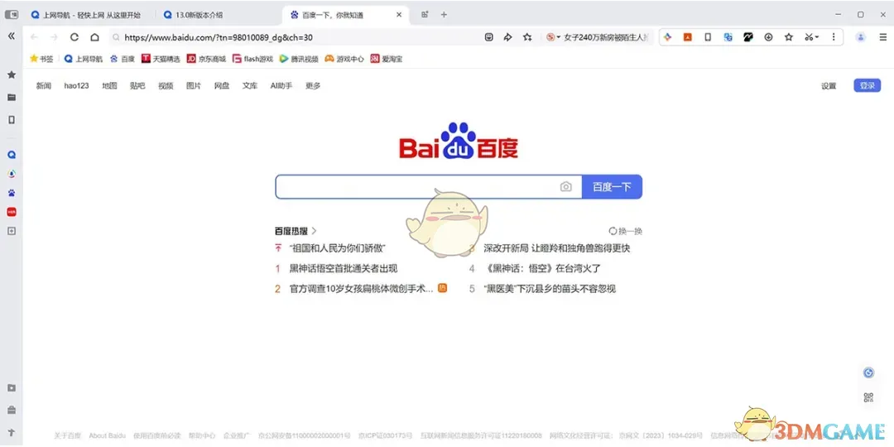This screenshot has height=447, width=894.
Task: Open Baidu 地图 nav link
Action: pos(109,86)
